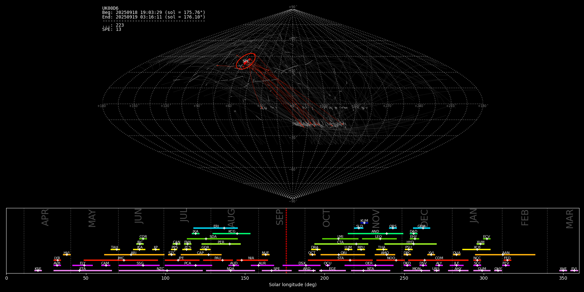Click the ARI orange activity bar
Image resolution: width=584 pixels, height=292 pixels.
(134, 255)
